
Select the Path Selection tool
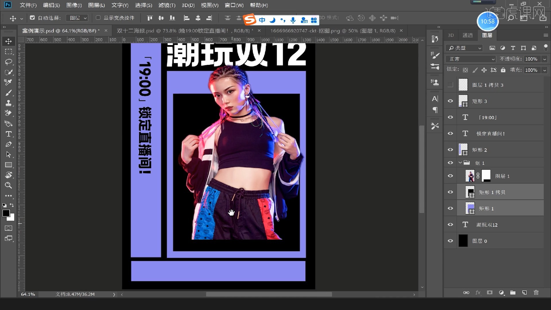pyautogui.click(x=8, y=155)
